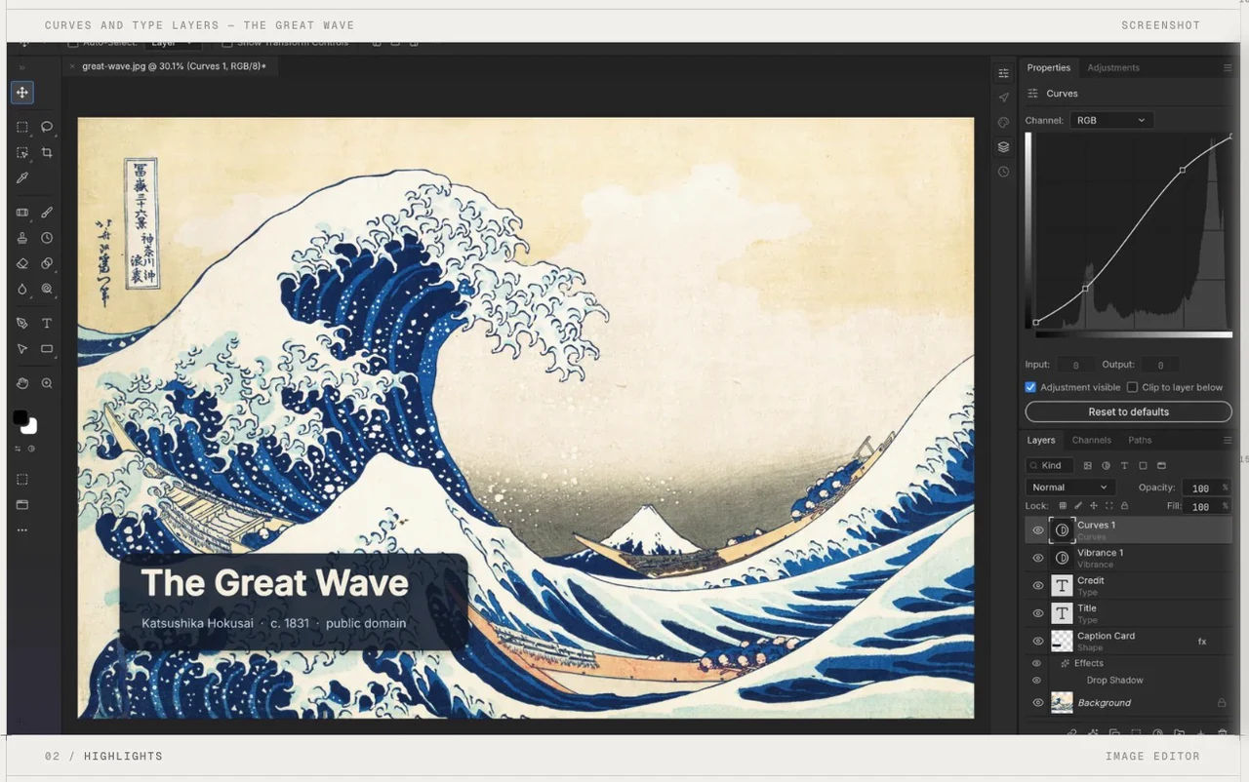The image size is (1249, 782).
Task: Click the lock all padlock icon
Action: pos(1124,506)
